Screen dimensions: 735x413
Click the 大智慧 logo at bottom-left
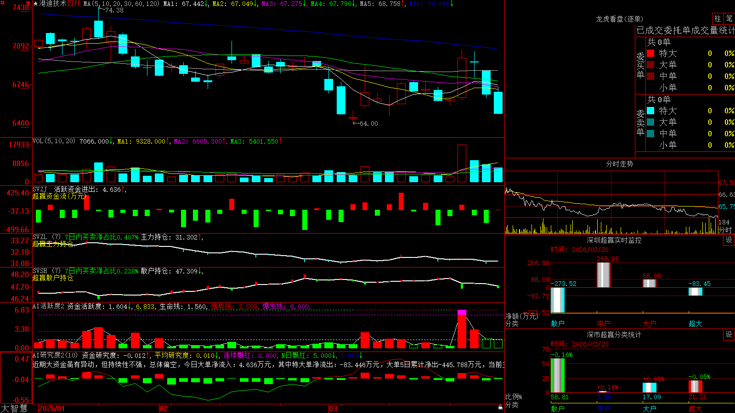(x=14, y=408)
